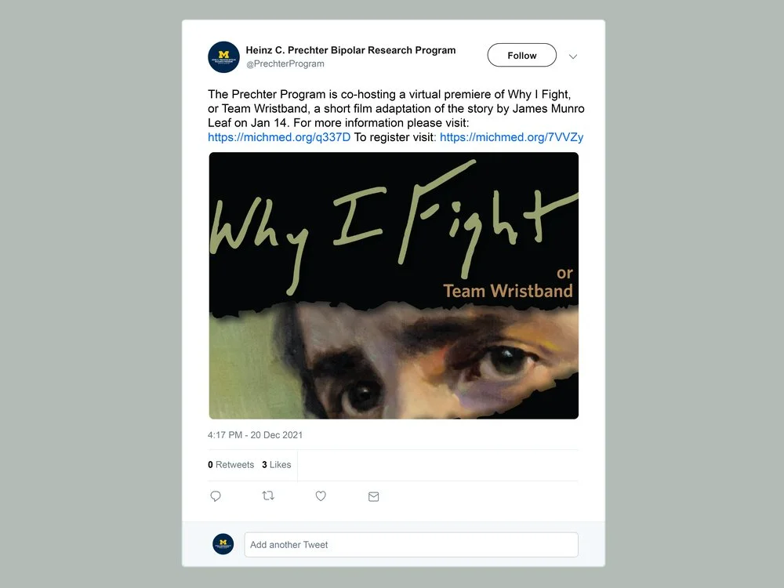Click the small avatar beside reply box
The width and height of the screenshot is (784, 588).
(x=223, y=544)
